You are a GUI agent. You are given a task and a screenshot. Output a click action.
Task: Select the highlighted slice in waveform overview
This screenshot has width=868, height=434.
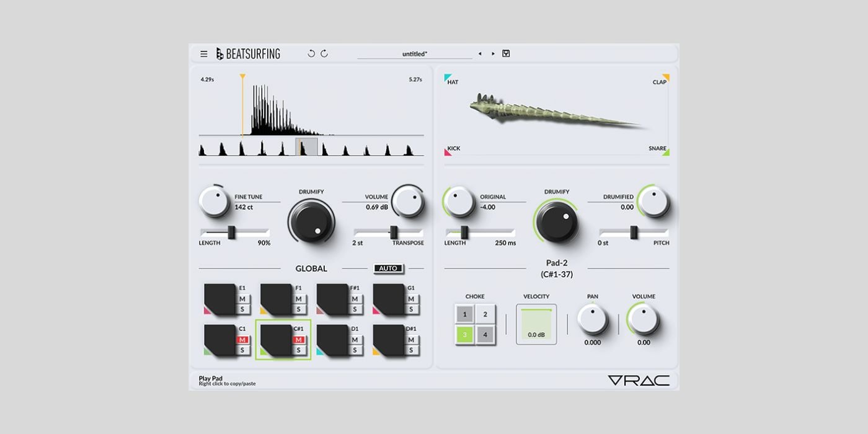(x=306, y=147)
